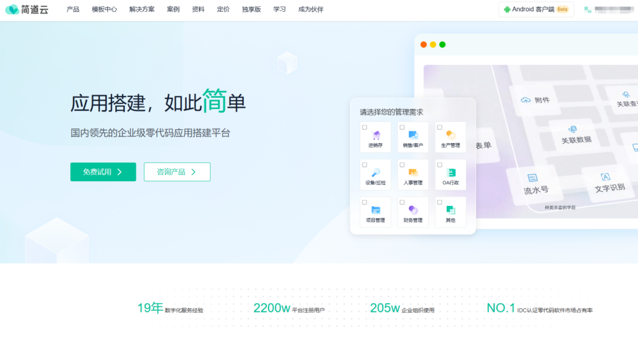
Task: Click the 请选择您的管理需求 heading
Action: 391,112
